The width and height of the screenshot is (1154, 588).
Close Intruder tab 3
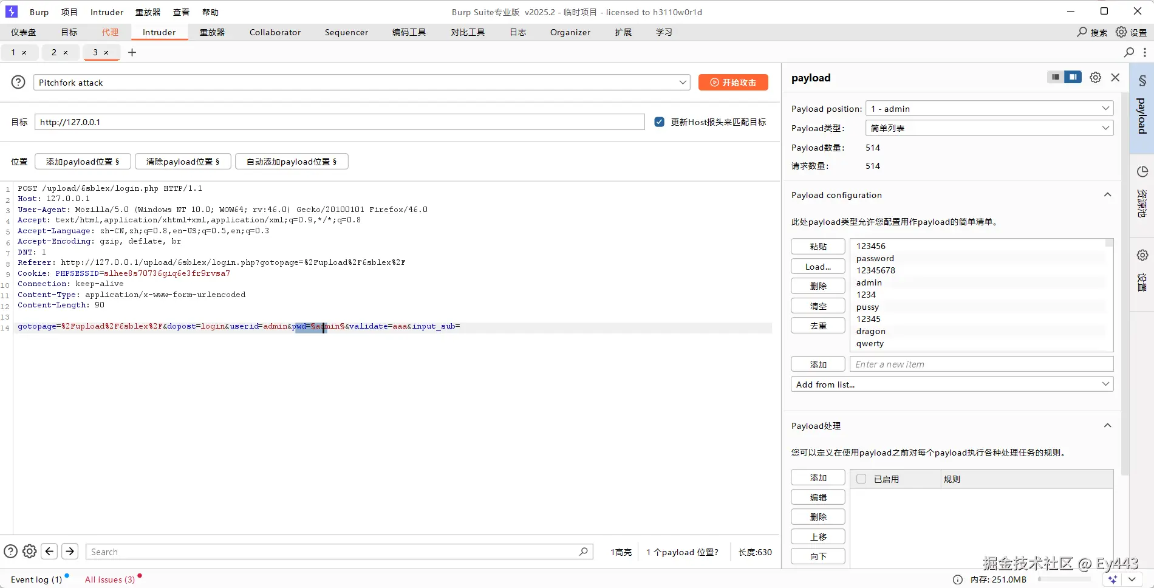tap(106, 53)
